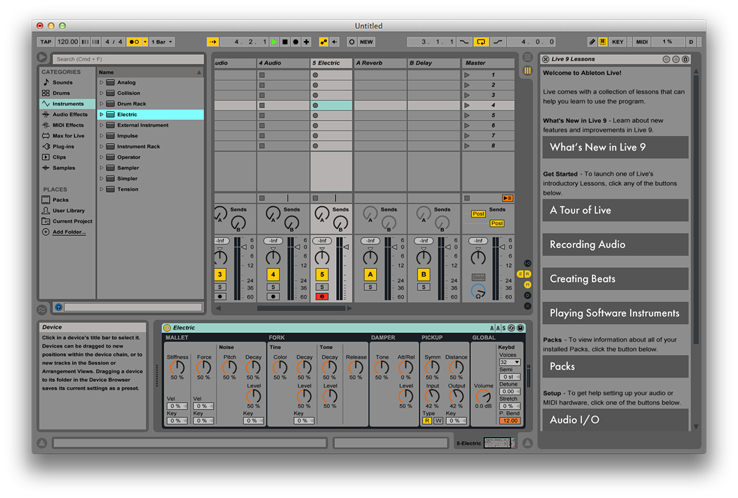Toggle track 5 Electric arm button
This screenshot has height=498, width=738.
[x=322, y=297]
